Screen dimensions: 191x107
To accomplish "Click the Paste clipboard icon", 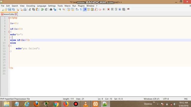I will point(37,10).
